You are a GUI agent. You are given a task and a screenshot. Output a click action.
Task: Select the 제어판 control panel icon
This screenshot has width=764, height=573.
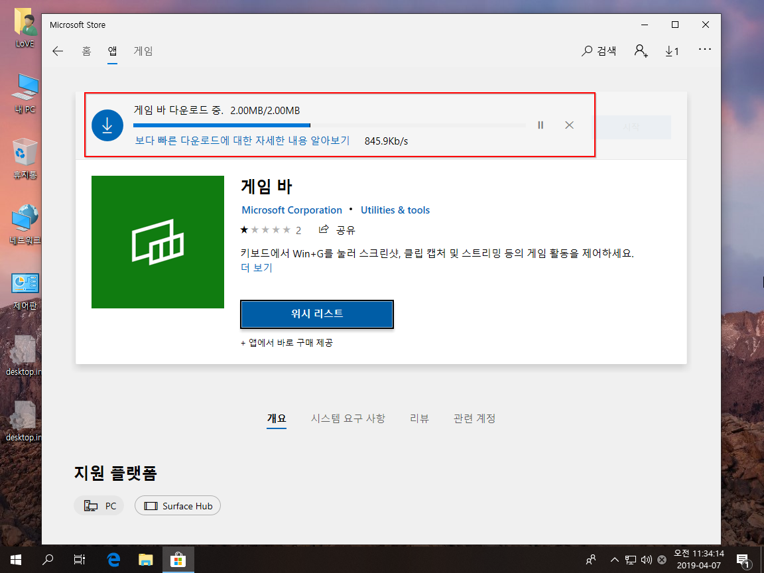pos(25,291)
